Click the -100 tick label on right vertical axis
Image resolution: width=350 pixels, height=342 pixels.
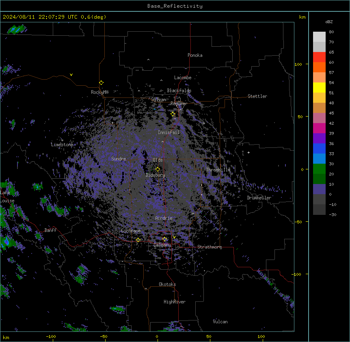[297, 274]
